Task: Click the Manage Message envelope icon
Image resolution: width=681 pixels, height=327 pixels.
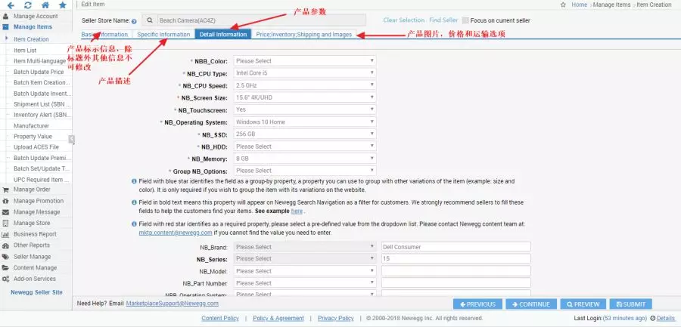Action: [x=5, y=212]
